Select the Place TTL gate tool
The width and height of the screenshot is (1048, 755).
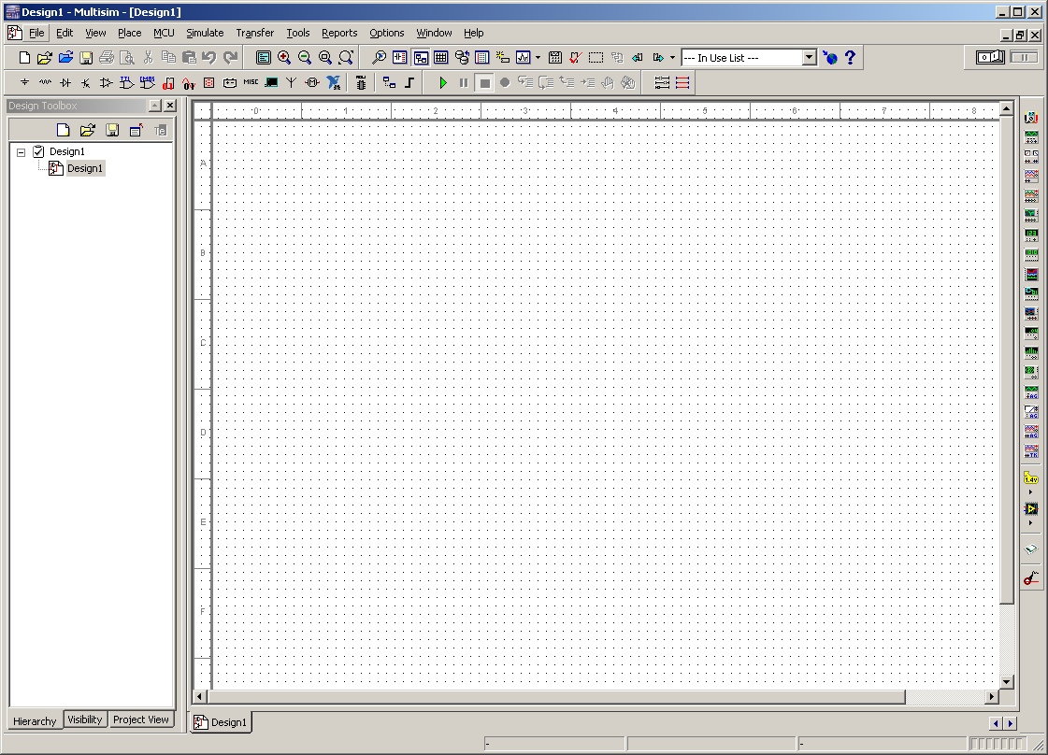coord(126,83)
